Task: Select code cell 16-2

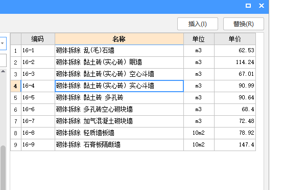Action: [x=38, y=62]
